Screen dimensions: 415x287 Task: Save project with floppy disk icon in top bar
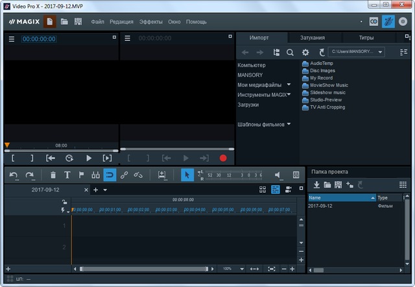78,21
